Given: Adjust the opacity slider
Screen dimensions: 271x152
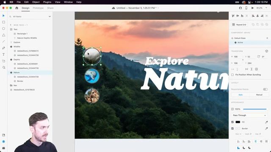Looking at the screenshot, I should (254, 109).
